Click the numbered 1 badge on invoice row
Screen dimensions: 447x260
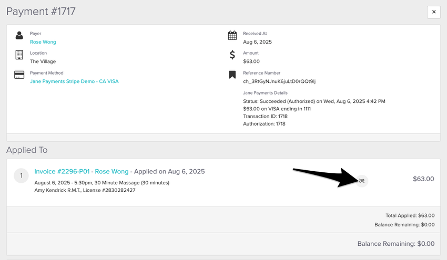click(21, 176)
